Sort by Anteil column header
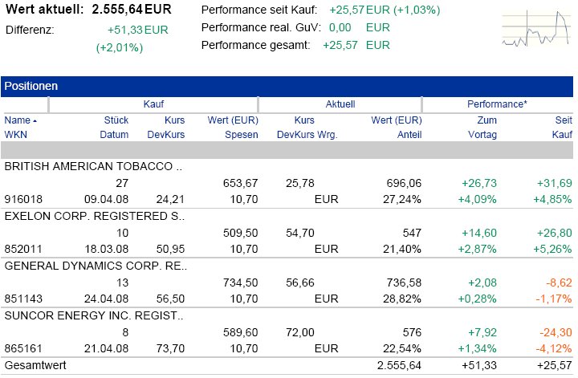This screenshot has width=578, height=378. pos(409,135)
